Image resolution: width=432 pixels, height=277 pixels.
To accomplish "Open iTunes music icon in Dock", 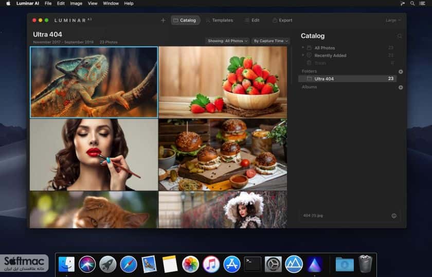I will coord(211,264).
